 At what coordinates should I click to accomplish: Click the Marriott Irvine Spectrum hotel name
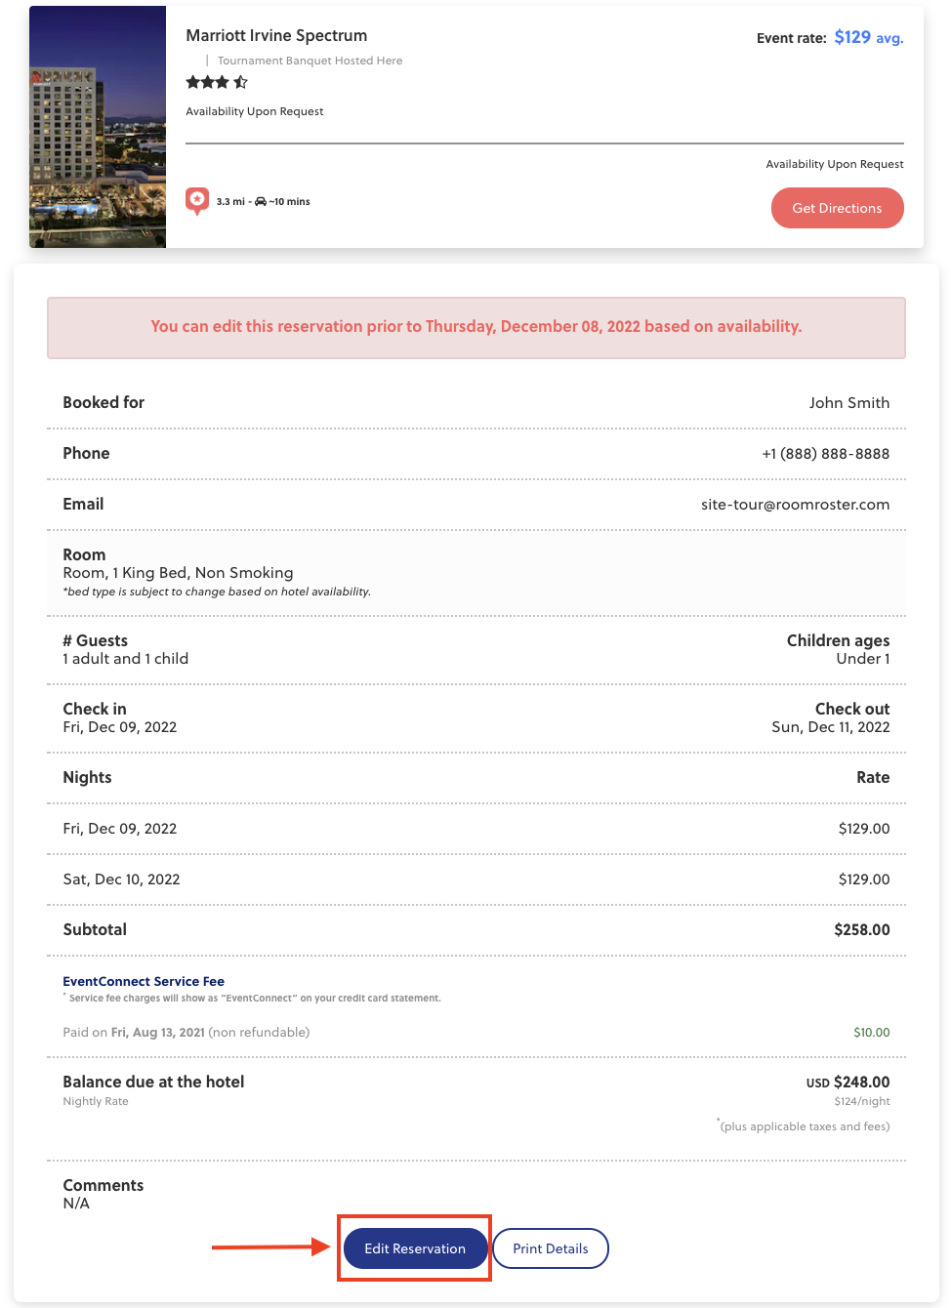[276, 35]
